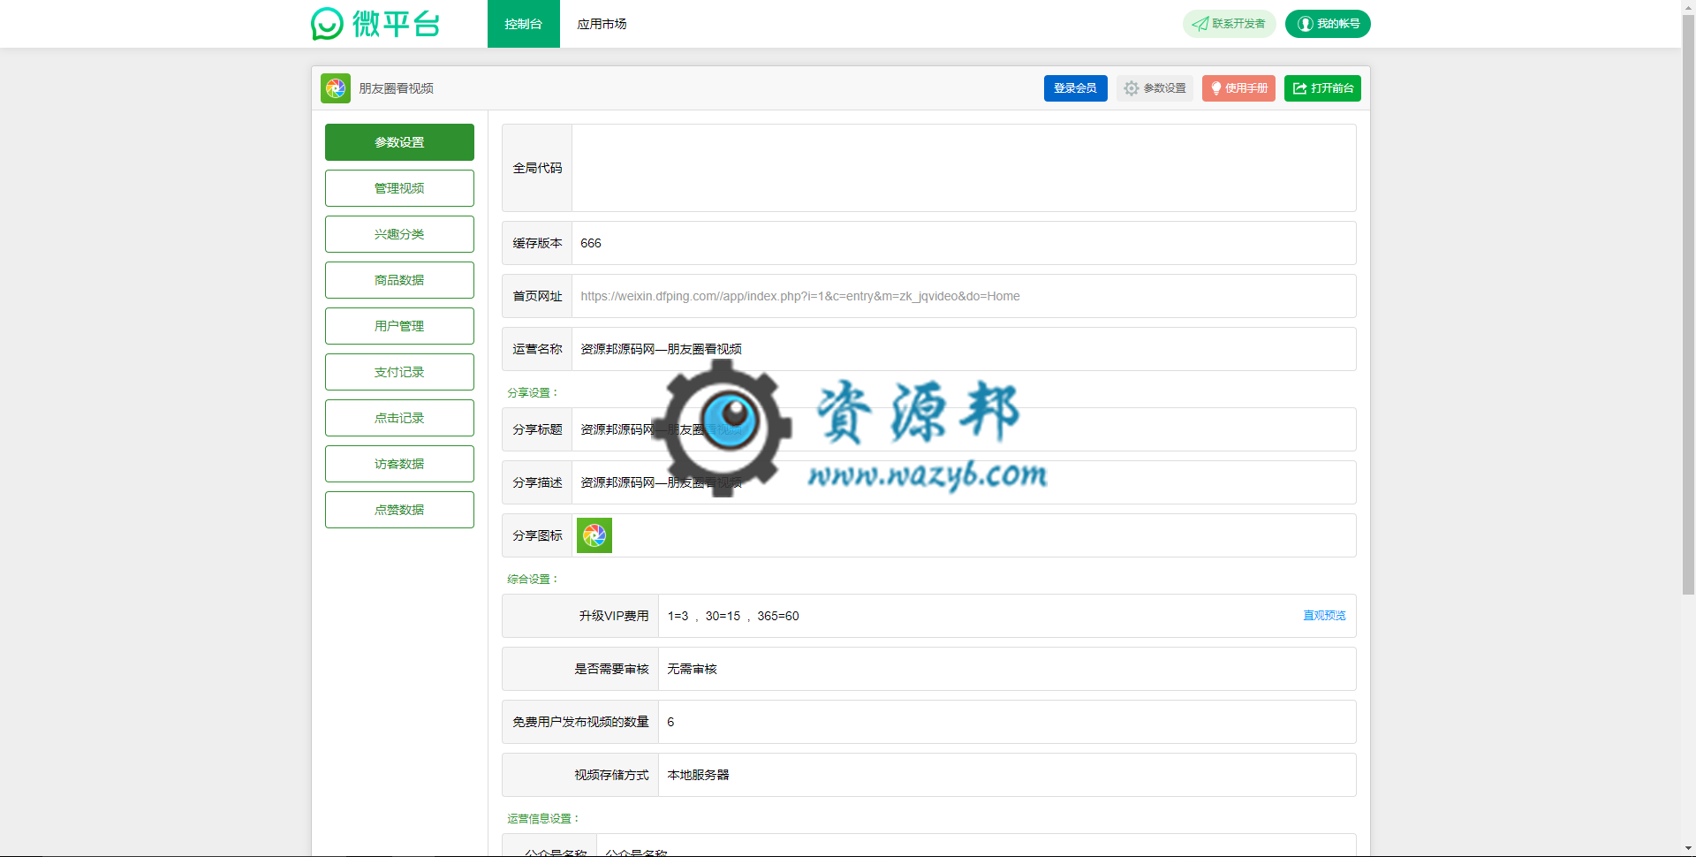Click the 升级VIP费用 input field
The image size is (1696, 857).
click(976, 616)
